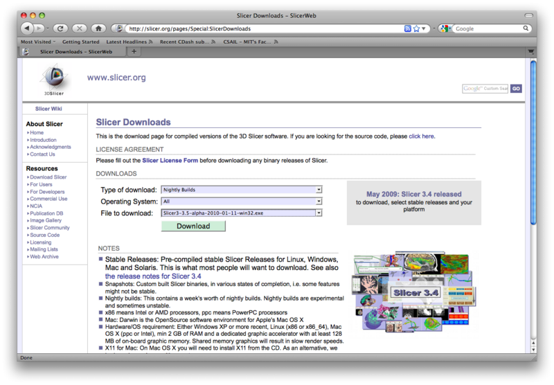
Task: Open the For Users sidebar link
Action: 41,184
